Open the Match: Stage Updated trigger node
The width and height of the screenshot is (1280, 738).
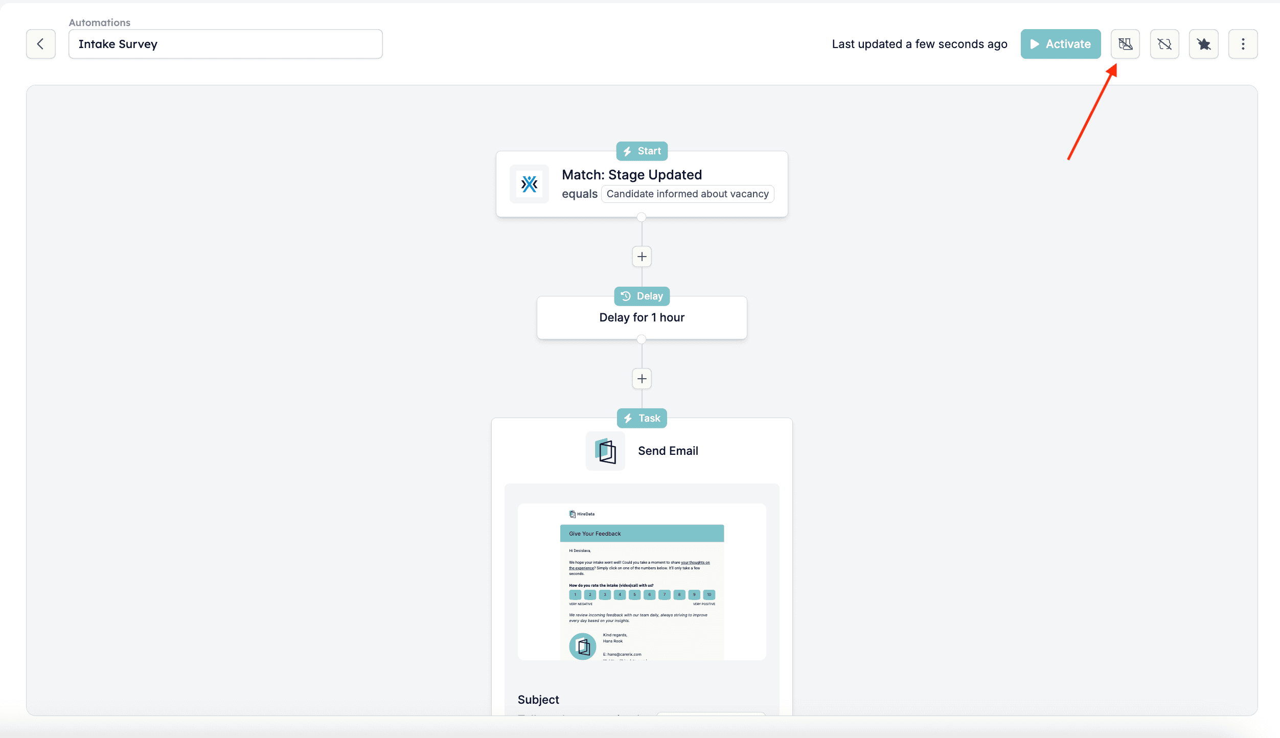pos(642,184)
